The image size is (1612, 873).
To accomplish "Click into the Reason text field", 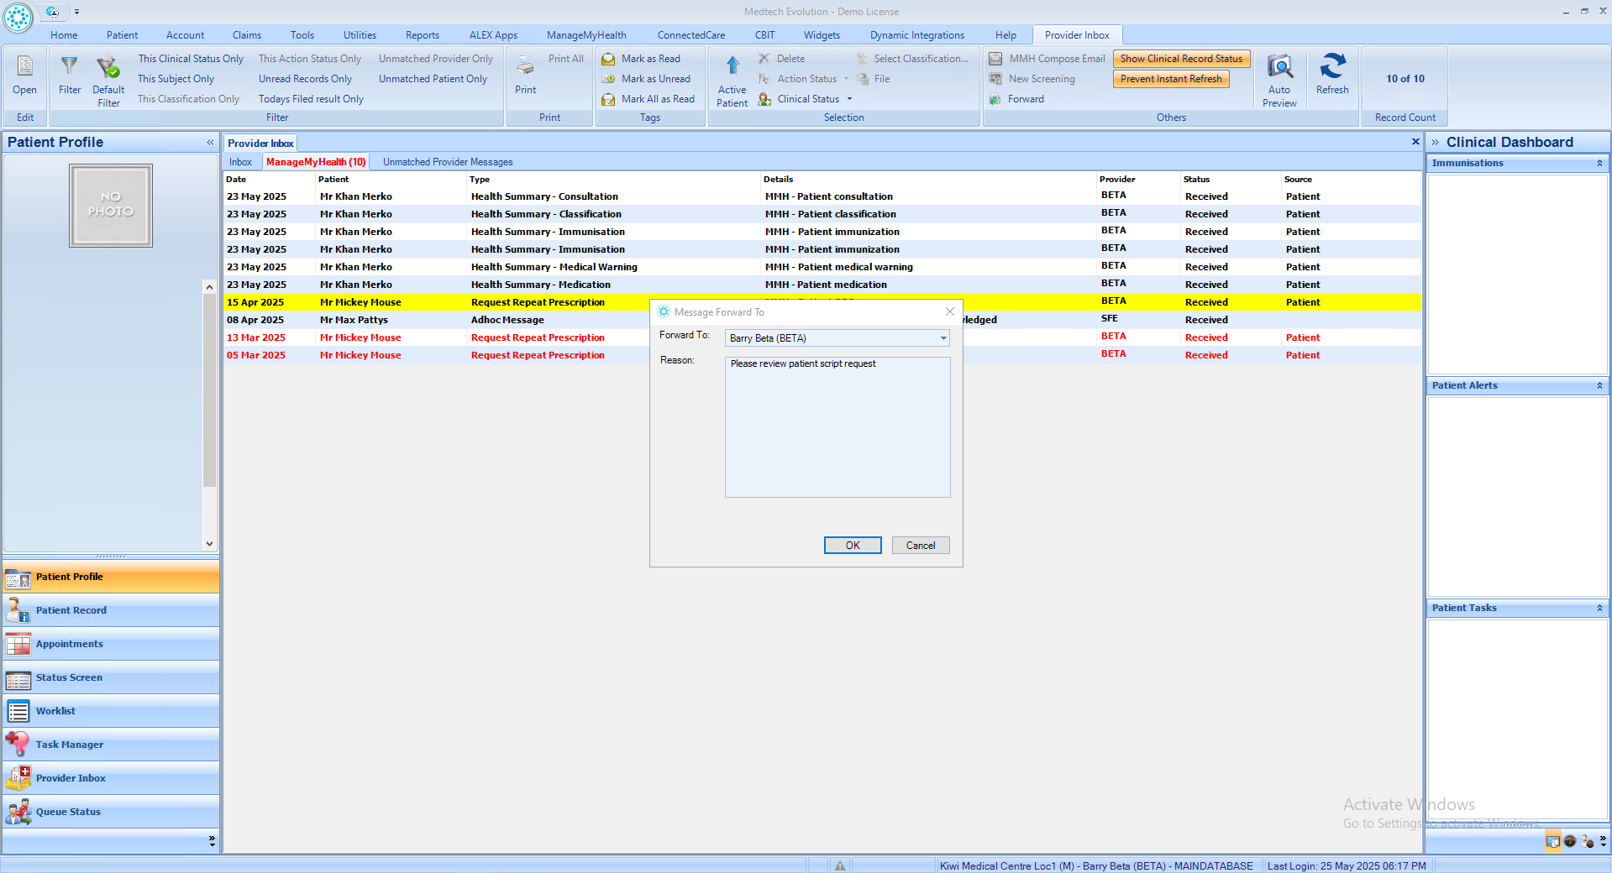I will coord(837,427).
